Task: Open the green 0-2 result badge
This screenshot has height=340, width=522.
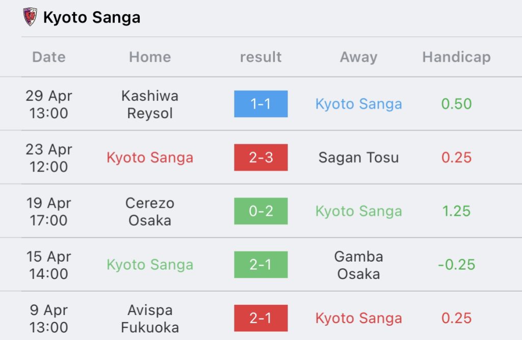Action: pos(260,211)
